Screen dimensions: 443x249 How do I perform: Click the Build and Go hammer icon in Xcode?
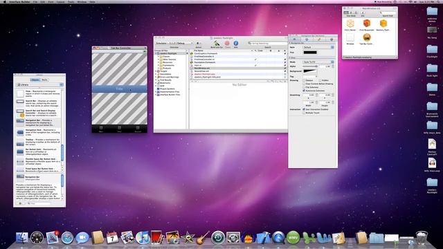click(217, 43)
